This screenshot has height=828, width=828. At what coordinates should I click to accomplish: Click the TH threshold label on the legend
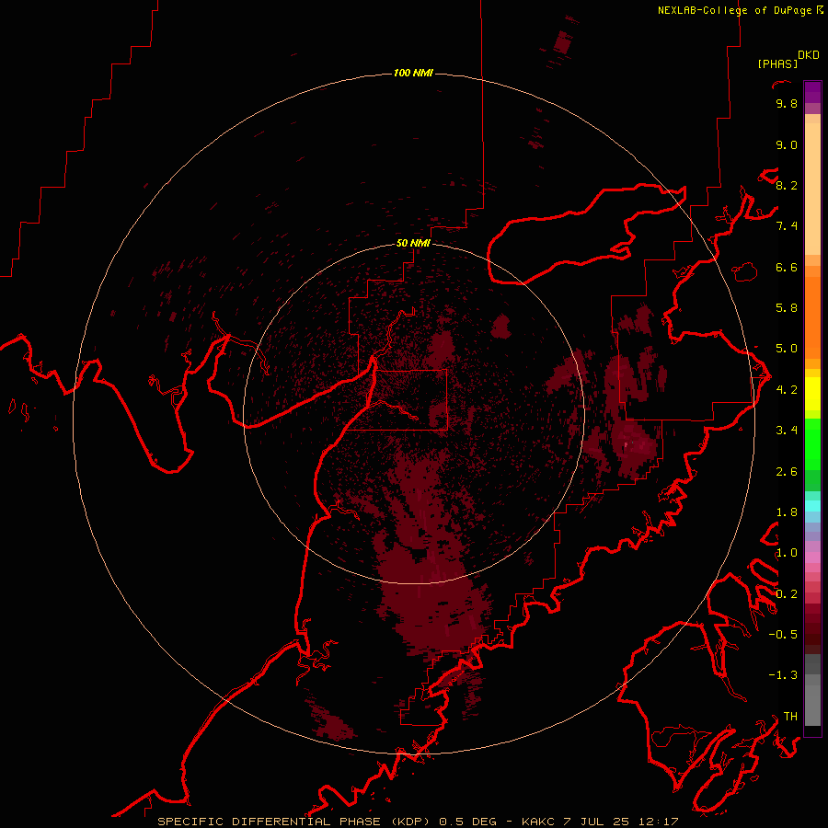(x=790, y=717)
